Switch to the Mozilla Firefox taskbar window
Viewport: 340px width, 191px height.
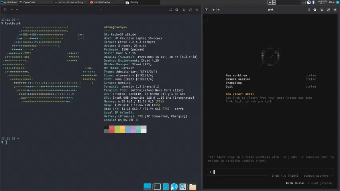107,2
